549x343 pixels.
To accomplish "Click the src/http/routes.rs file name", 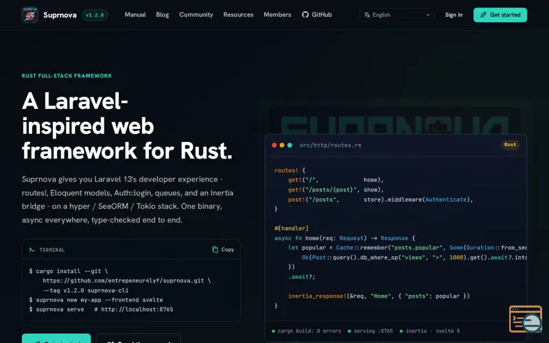I will (x=331, y=145).
